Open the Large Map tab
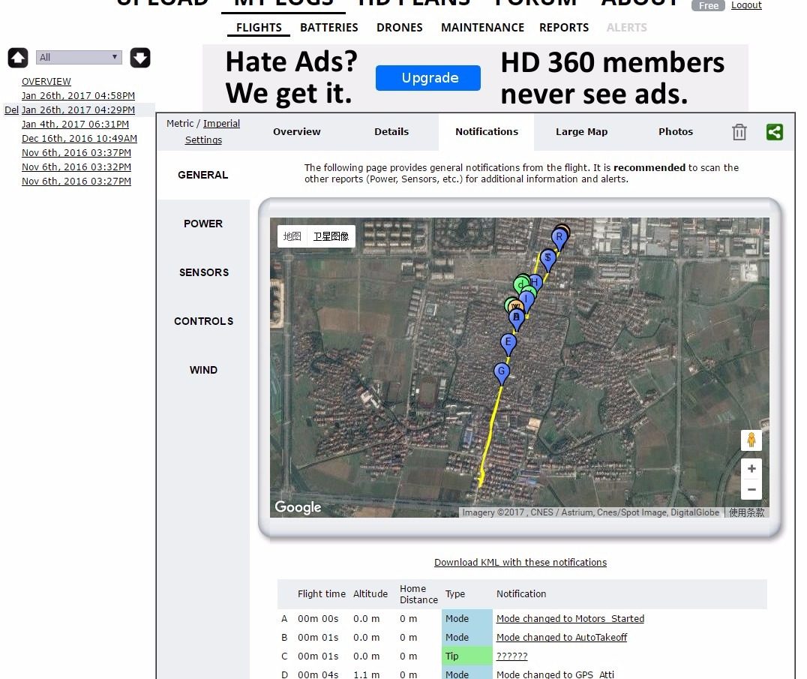 point(581,132)
